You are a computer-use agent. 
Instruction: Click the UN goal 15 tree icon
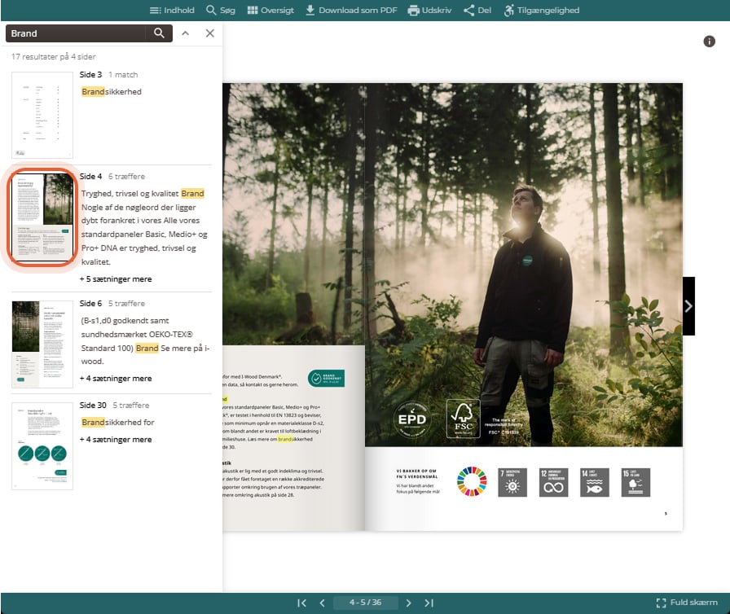click(635, 482)
